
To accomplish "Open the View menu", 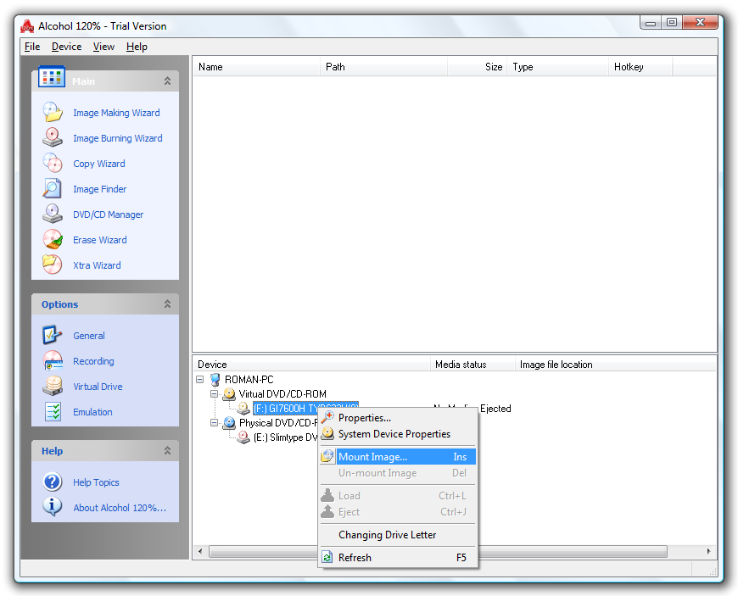I will point(103,47).
